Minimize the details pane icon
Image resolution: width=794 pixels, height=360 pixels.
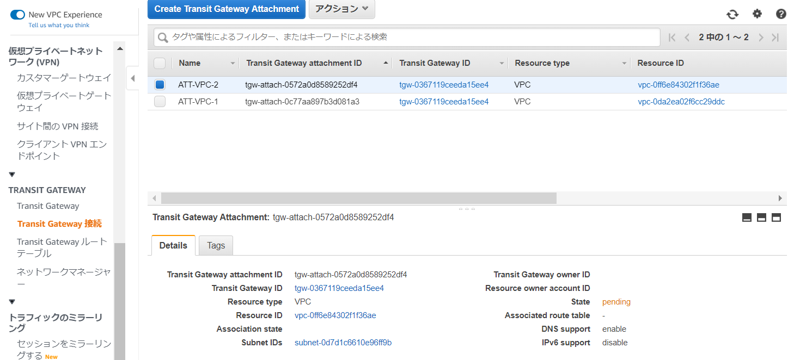[747, 218]
